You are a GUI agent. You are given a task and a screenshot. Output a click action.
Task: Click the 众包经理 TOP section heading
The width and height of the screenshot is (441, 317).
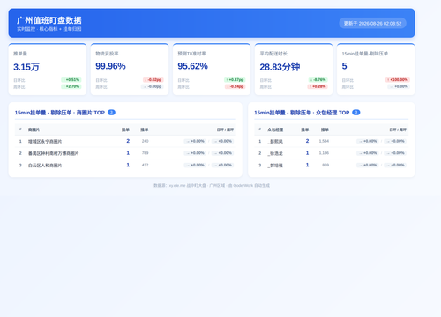tap(302, 113)
